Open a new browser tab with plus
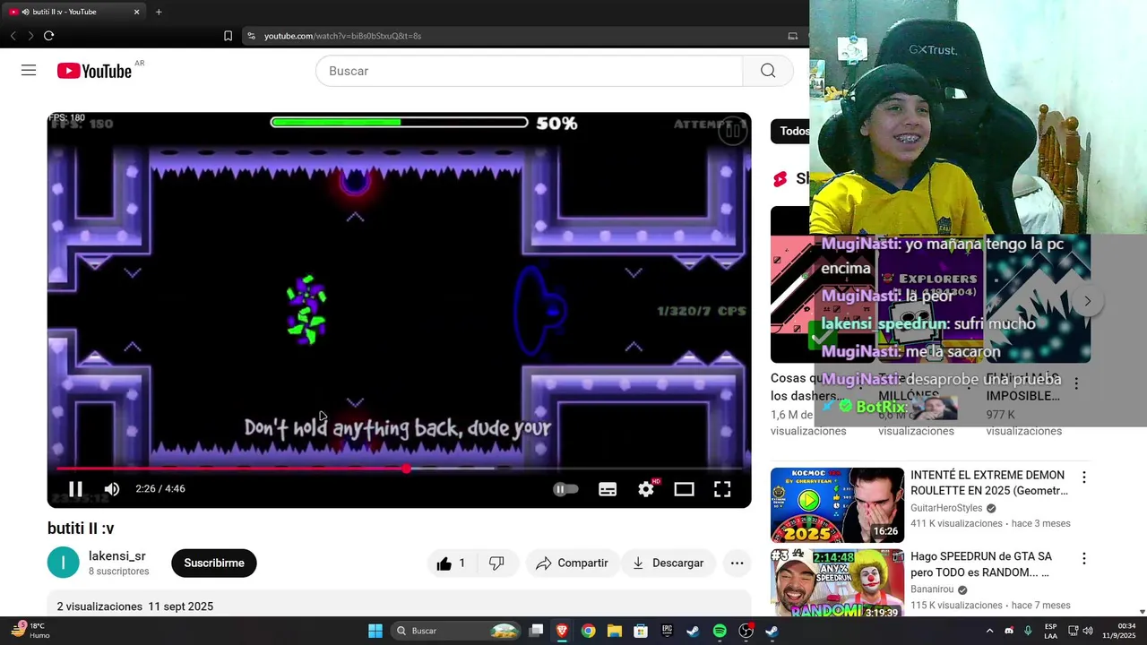The image size is (1147, 645). 159,12
